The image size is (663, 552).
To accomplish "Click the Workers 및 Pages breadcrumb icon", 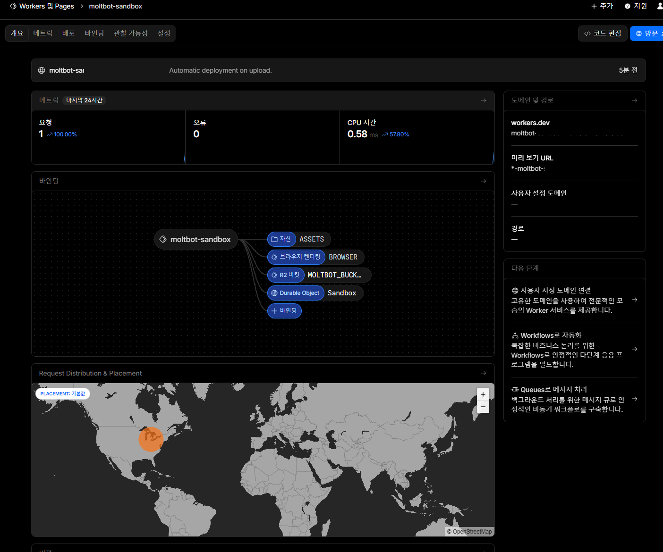I will (x=13, y=6).
